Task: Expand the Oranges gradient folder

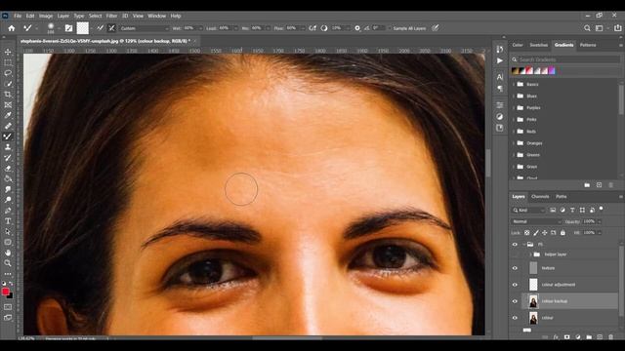Action: pos(514,143)
